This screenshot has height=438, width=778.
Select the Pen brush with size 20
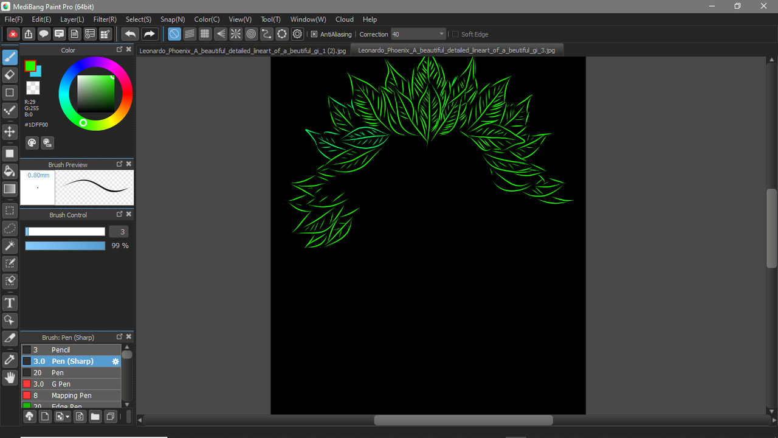pyautogui.click(x=71, y=372)
